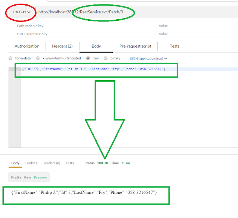Switch to the request Tests tab
The image size is (238, 218).
point(174,46)
